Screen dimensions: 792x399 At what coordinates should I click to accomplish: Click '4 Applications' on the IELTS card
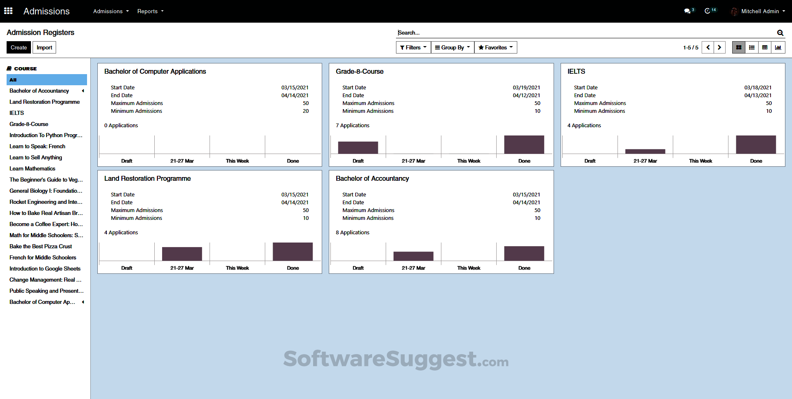584,125
